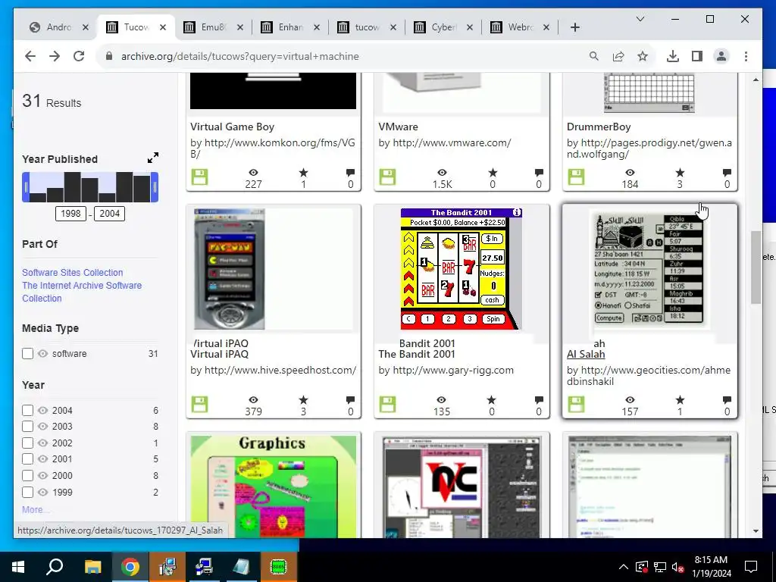Image resolution: width=776 pixels, height=582 pixels.
Task: Click the views eye icon on VMware card
Action: coord(442,173)
